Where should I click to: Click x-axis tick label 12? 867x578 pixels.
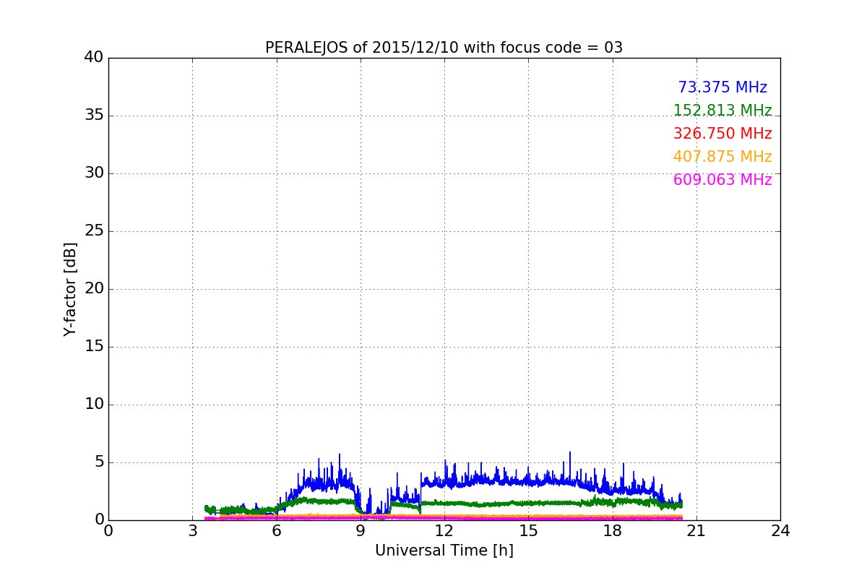tap(444, 531)
